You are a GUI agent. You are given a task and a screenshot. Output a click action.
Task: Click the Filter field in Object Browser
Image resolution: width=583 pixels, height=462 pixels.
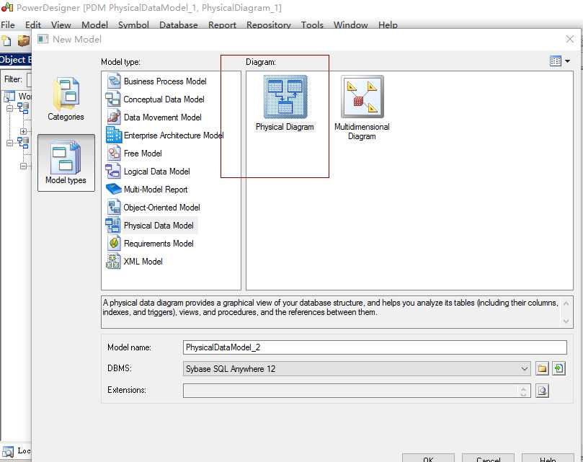point(29,79)
